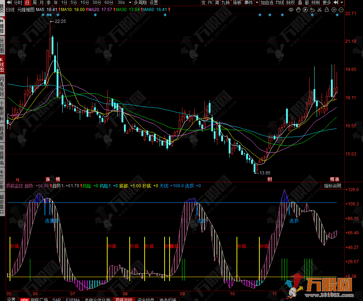Open 自选股 sidebar tab

2,133
